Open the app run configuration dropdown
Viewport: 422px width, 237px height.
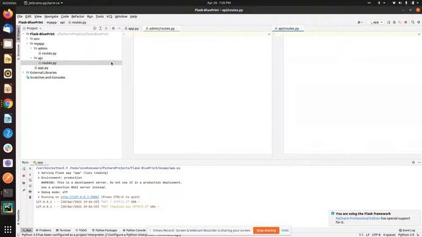coord(377,22)
